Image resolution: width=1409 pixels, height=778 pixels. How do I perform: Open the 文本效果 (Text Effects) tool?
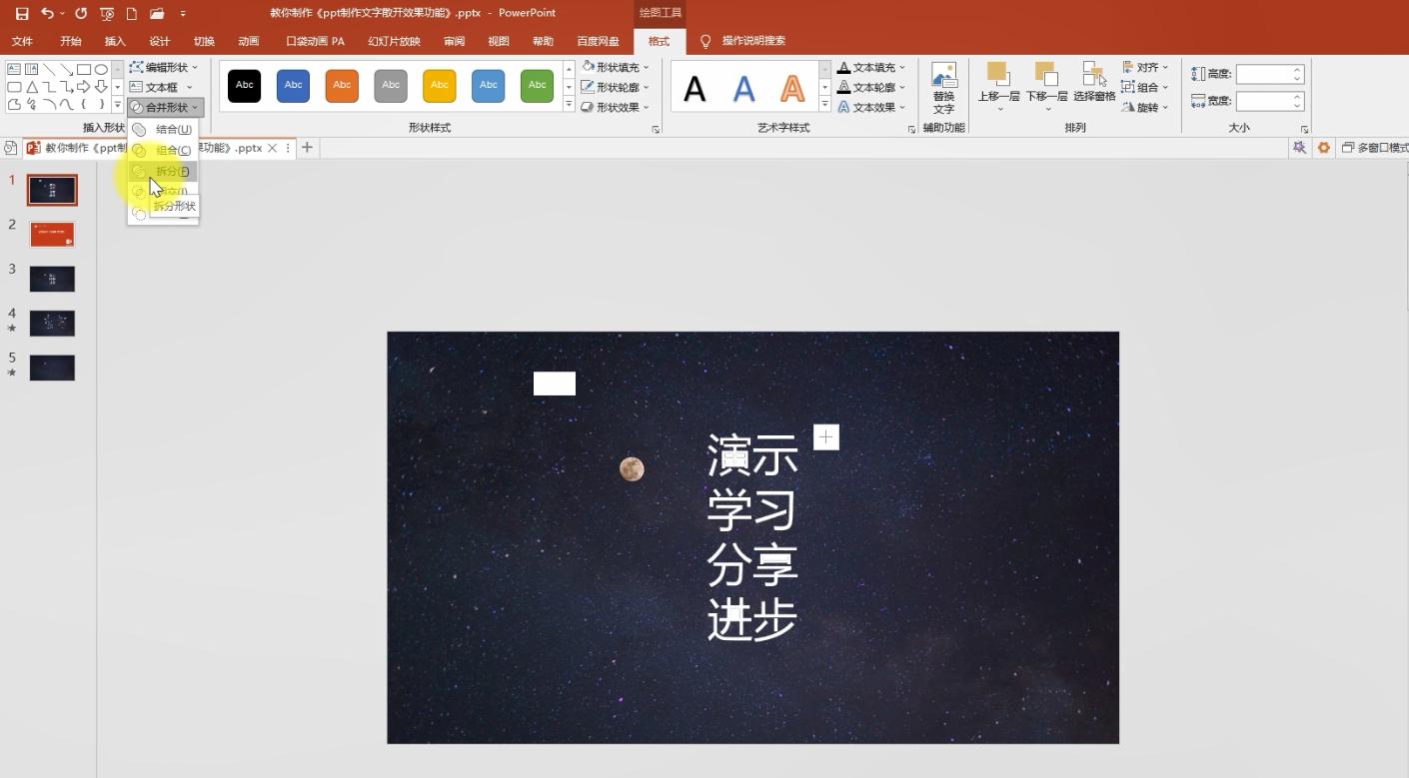(870, 107)
